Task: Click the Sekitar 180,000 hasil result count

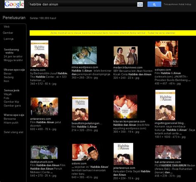Action: pos(43,18)
